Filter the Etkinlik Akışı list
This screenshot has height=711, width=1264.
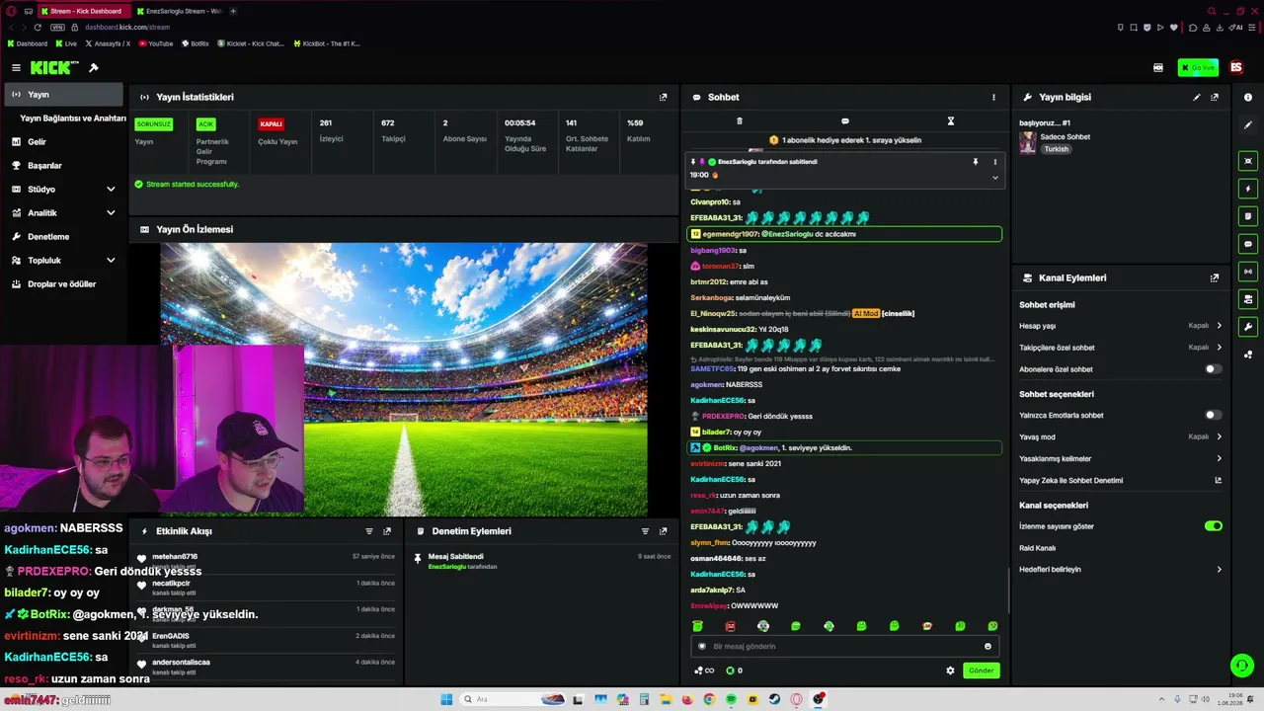pyautogui.click(x=369, y=531)
